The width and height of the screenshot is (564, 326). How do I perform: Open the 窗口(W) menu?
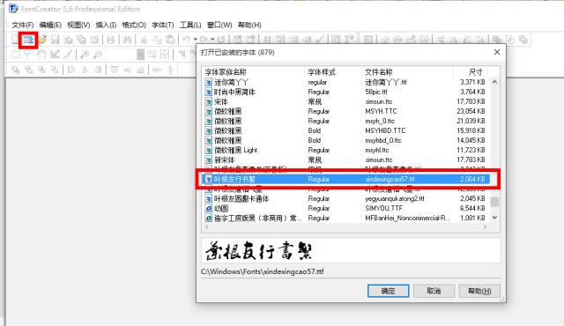pos(219,25)
